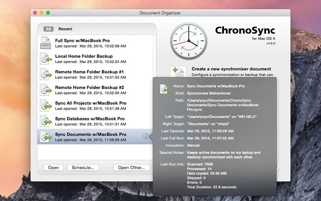Click the Local Home Folder Backup document icon

click(45, 58)
